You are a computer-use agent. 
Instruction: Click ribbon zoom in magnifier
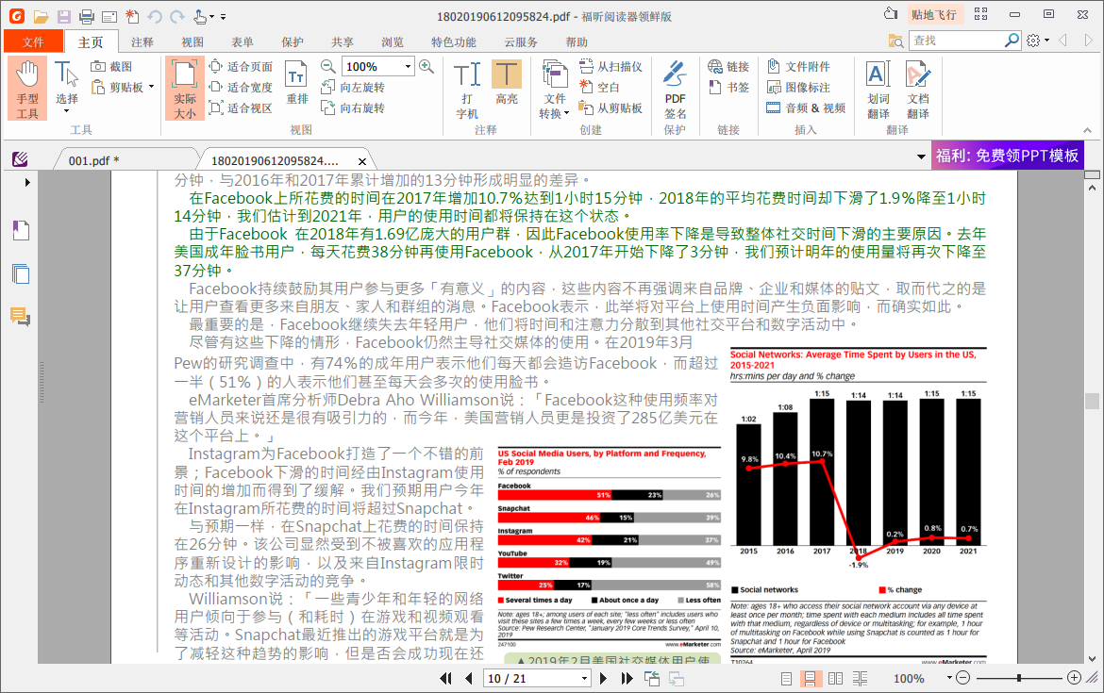click(426, 66)
